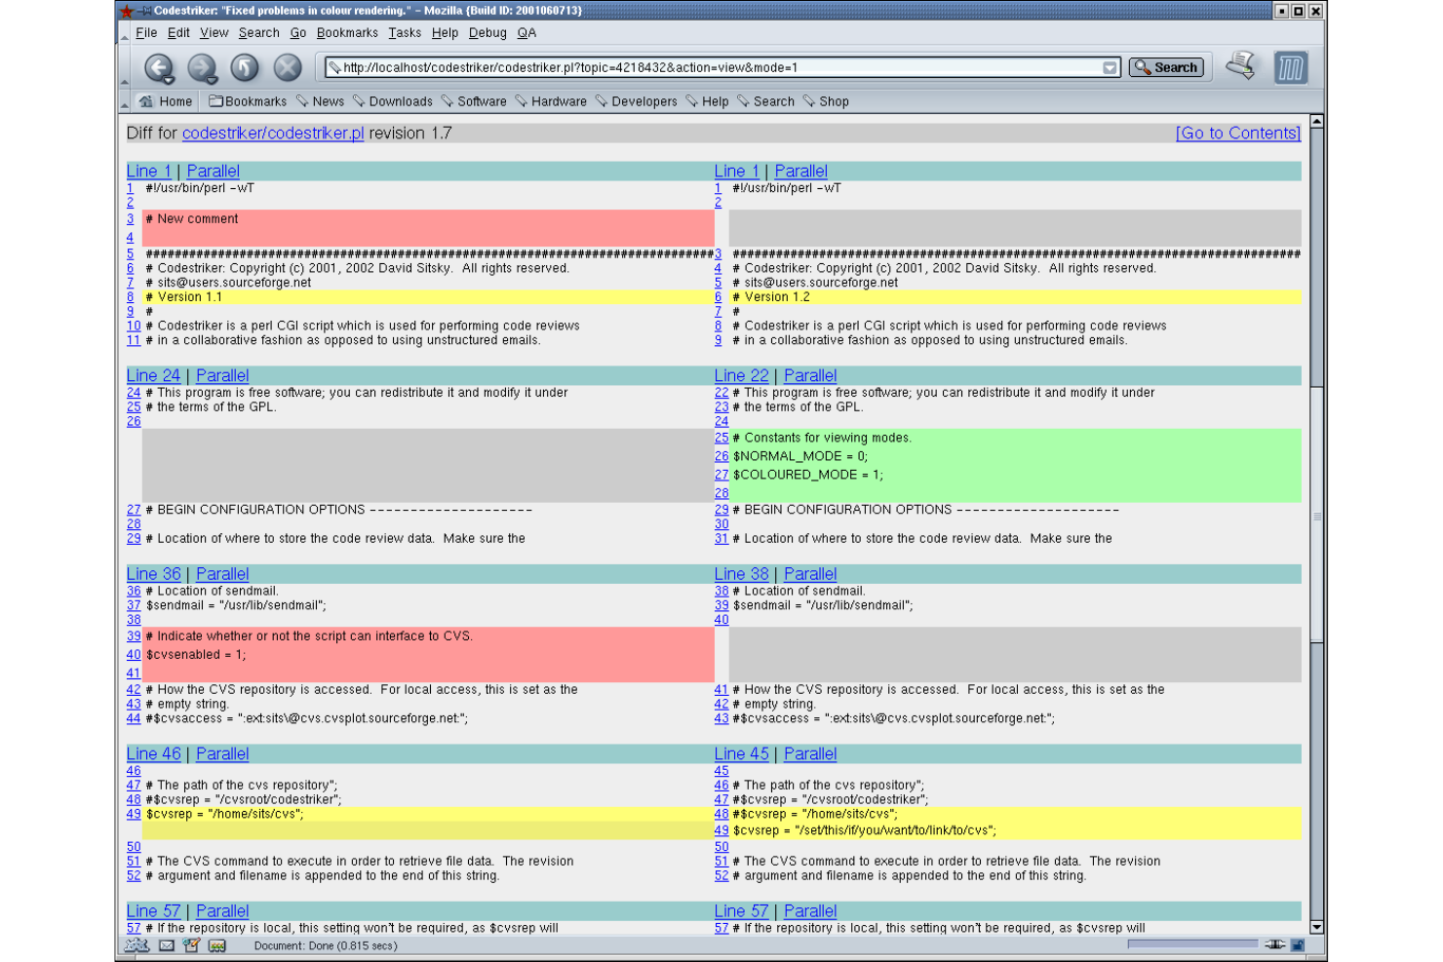Stop loading with the Stop button
The height and width of the screenshot is (962, 1443).
click(x=288, y=68)
